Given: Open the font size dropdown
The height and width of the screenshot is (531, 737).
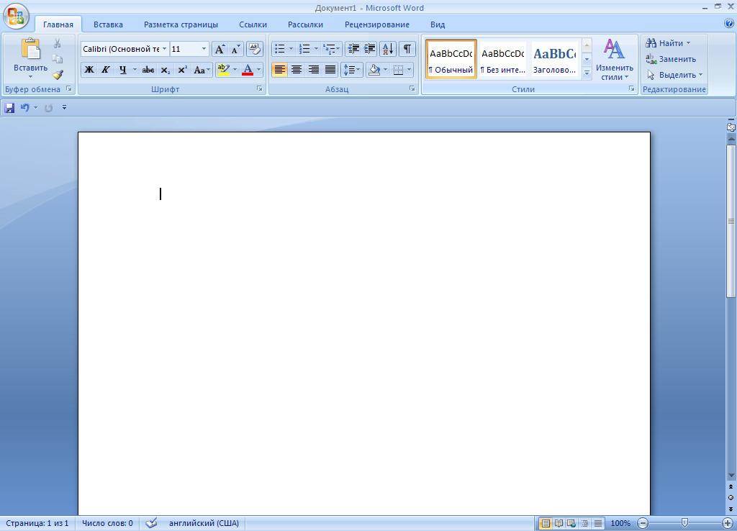Looking at the screenshot, I should (x=204, y=49).
